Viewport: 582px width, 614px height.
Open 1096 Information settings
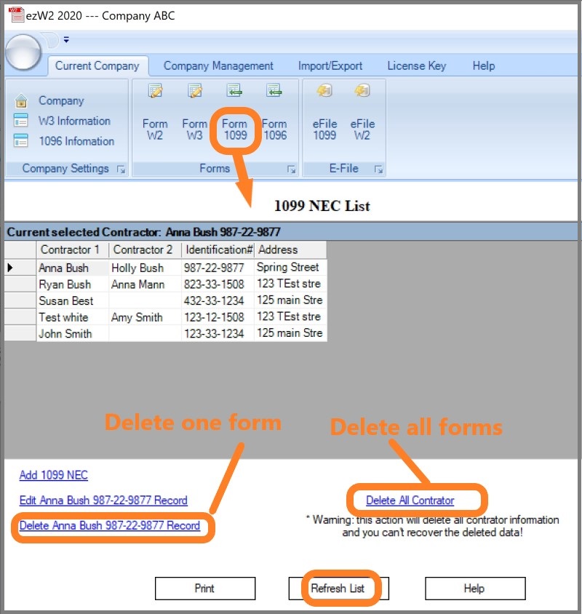(x=76, y=141)
